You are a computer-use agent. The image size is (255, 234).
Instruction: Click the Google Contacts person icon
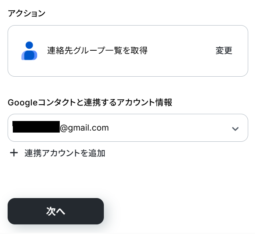(x=29, y=51)
